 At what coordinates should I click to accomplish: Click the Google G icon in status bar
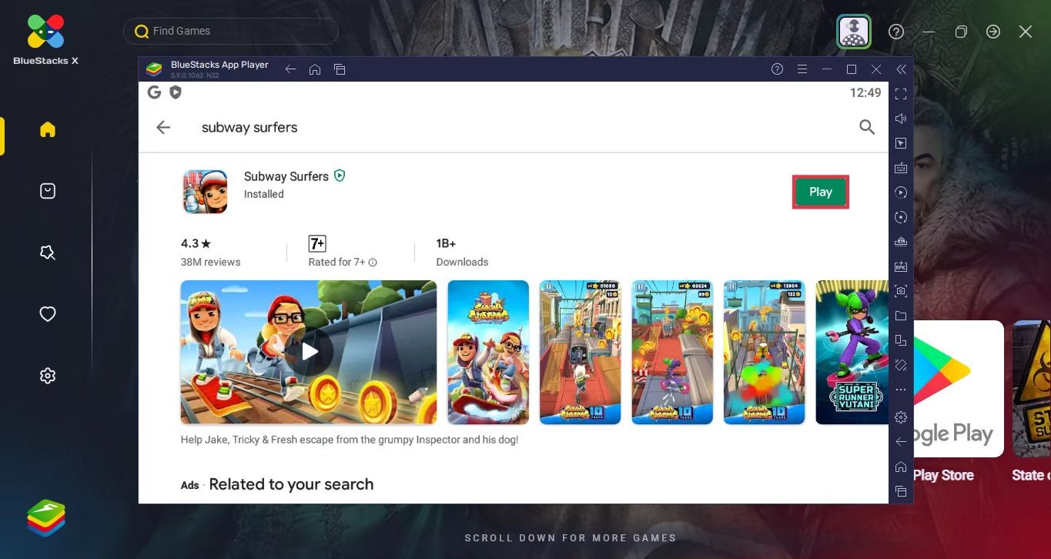click(x=154, y=92)
